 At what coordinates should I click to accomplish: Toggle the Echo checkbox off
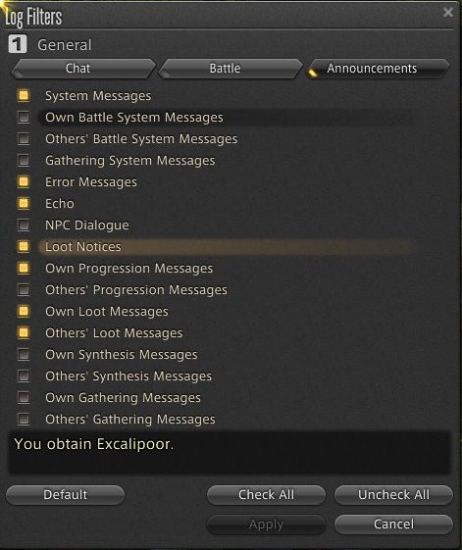point(24,203)
